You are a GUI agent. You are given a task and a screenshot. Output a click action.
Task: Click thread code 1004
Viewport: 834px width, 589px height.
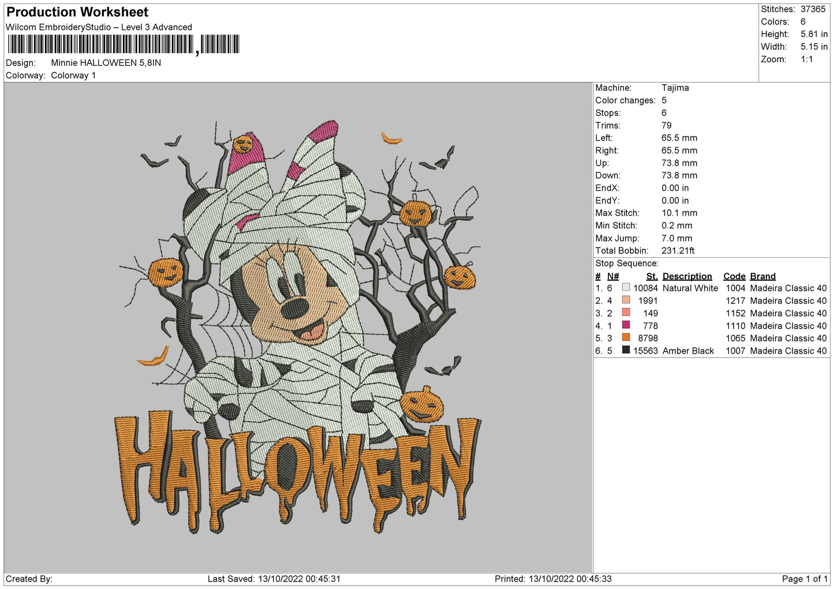[735, 288]
